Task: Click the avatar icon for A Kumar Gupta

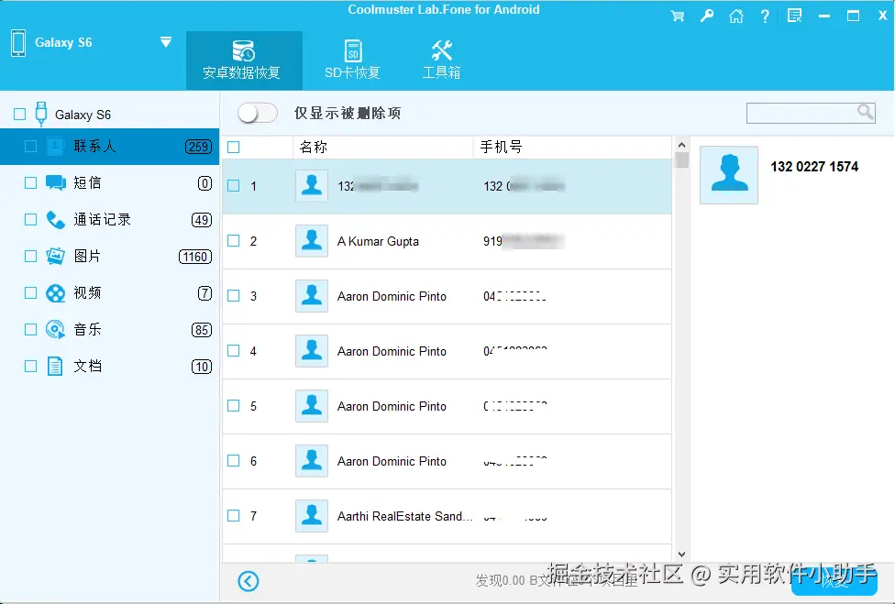Action: pos(312,241)
